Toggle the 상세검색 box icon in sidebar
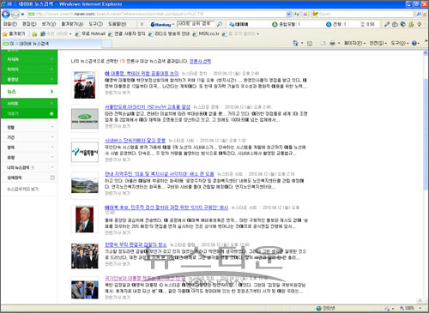The width and height of the screenshot is (429, 313). [x=52, y=178]
